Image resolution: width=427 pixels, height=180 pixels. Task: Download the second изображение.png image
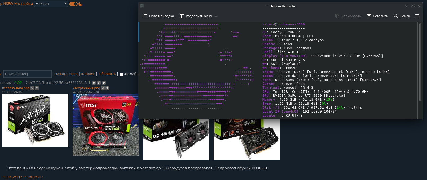[107, 88]
